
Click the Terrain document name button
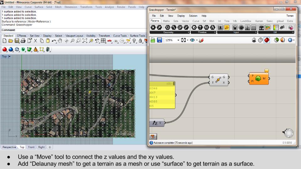290,16
